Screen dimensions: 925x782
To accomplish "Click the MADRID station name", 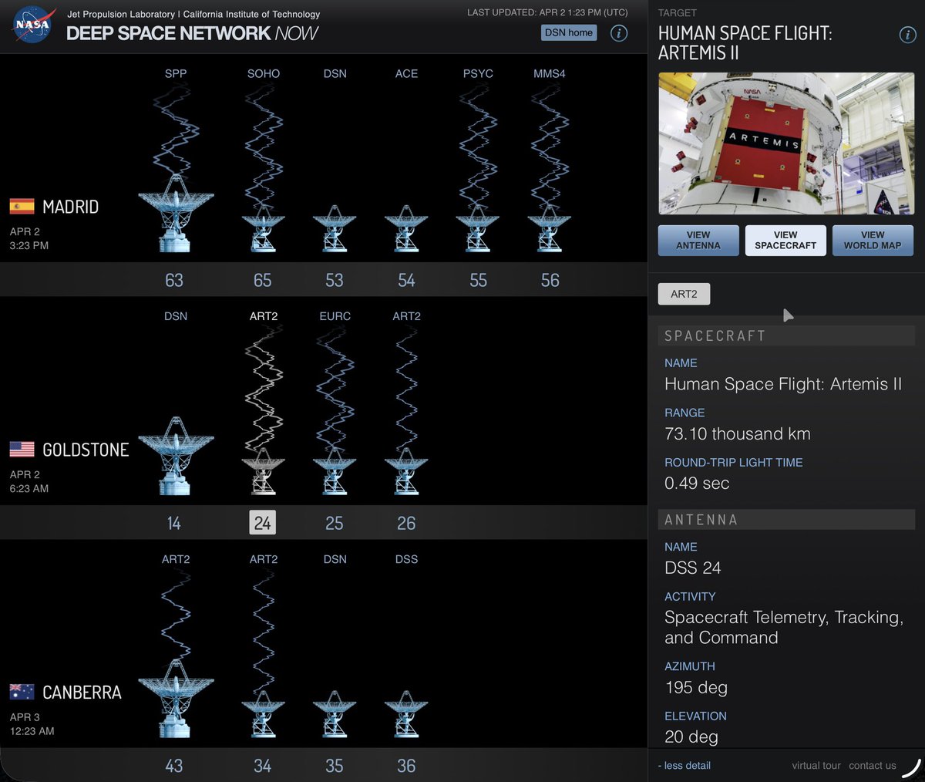I will coord(70,207).
